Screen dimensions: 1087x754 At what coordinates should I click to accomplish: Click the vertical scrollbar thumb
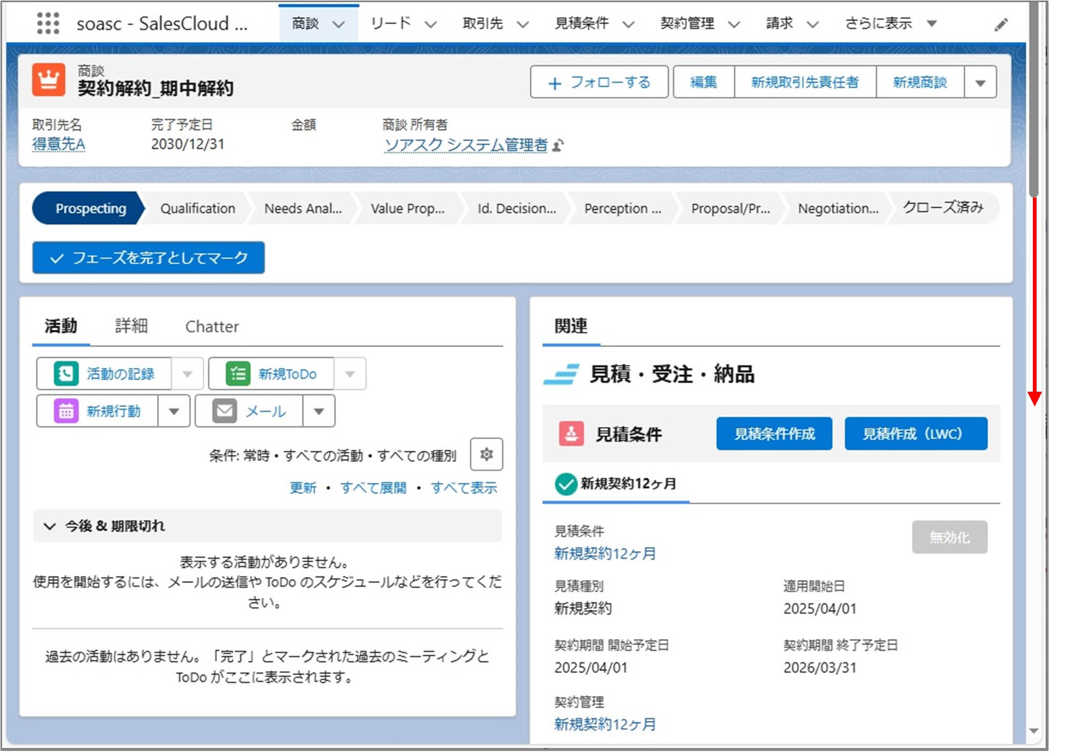(x=1034, y=99)
